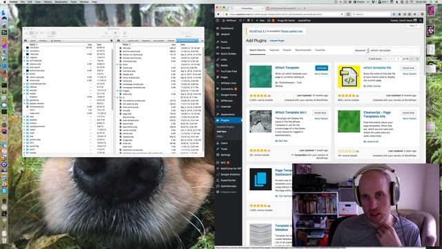Click the Firefox search box
The height and width of the screenshot is (249, 442).
click(x=371, y=14)
